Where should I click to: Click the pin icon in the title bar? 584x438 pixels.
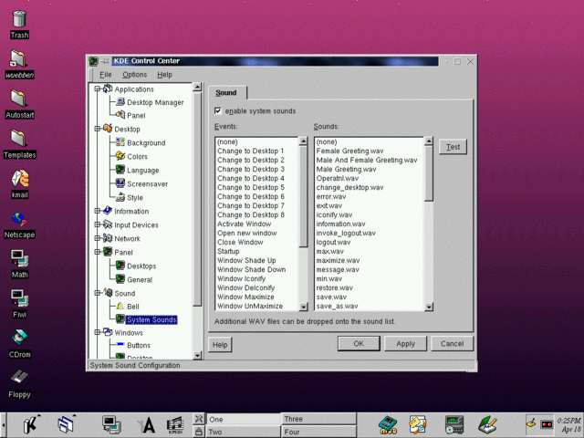pyautogui.click(x=105, y=61)
